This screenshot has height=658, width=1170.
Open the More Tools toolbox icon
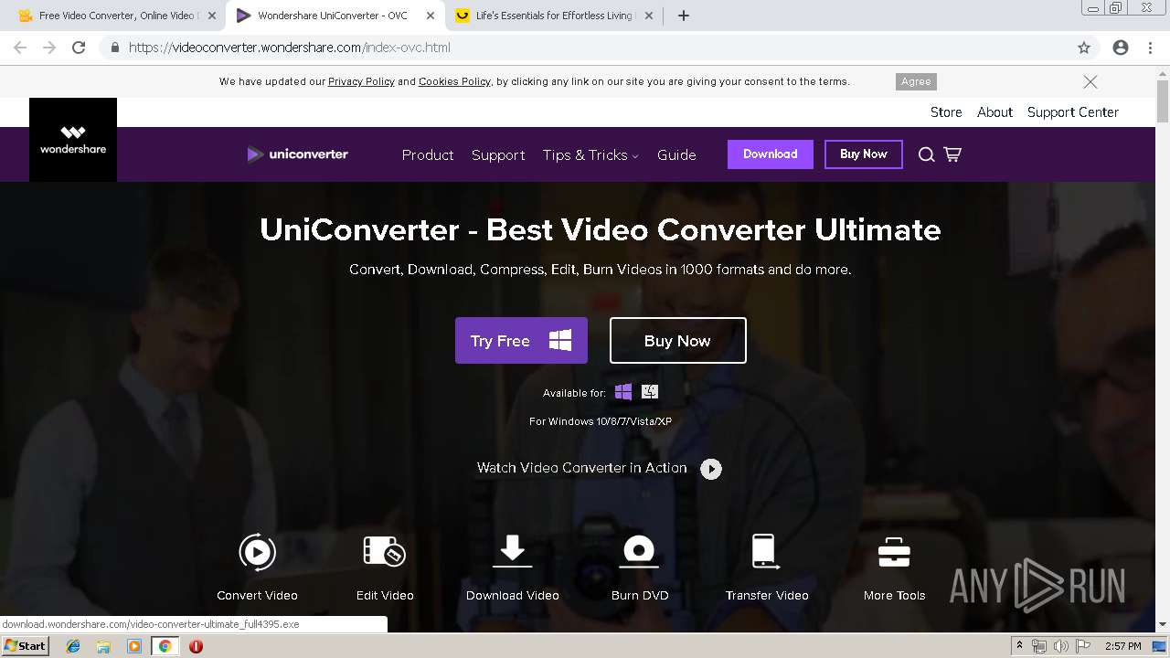tap(894, 552)
